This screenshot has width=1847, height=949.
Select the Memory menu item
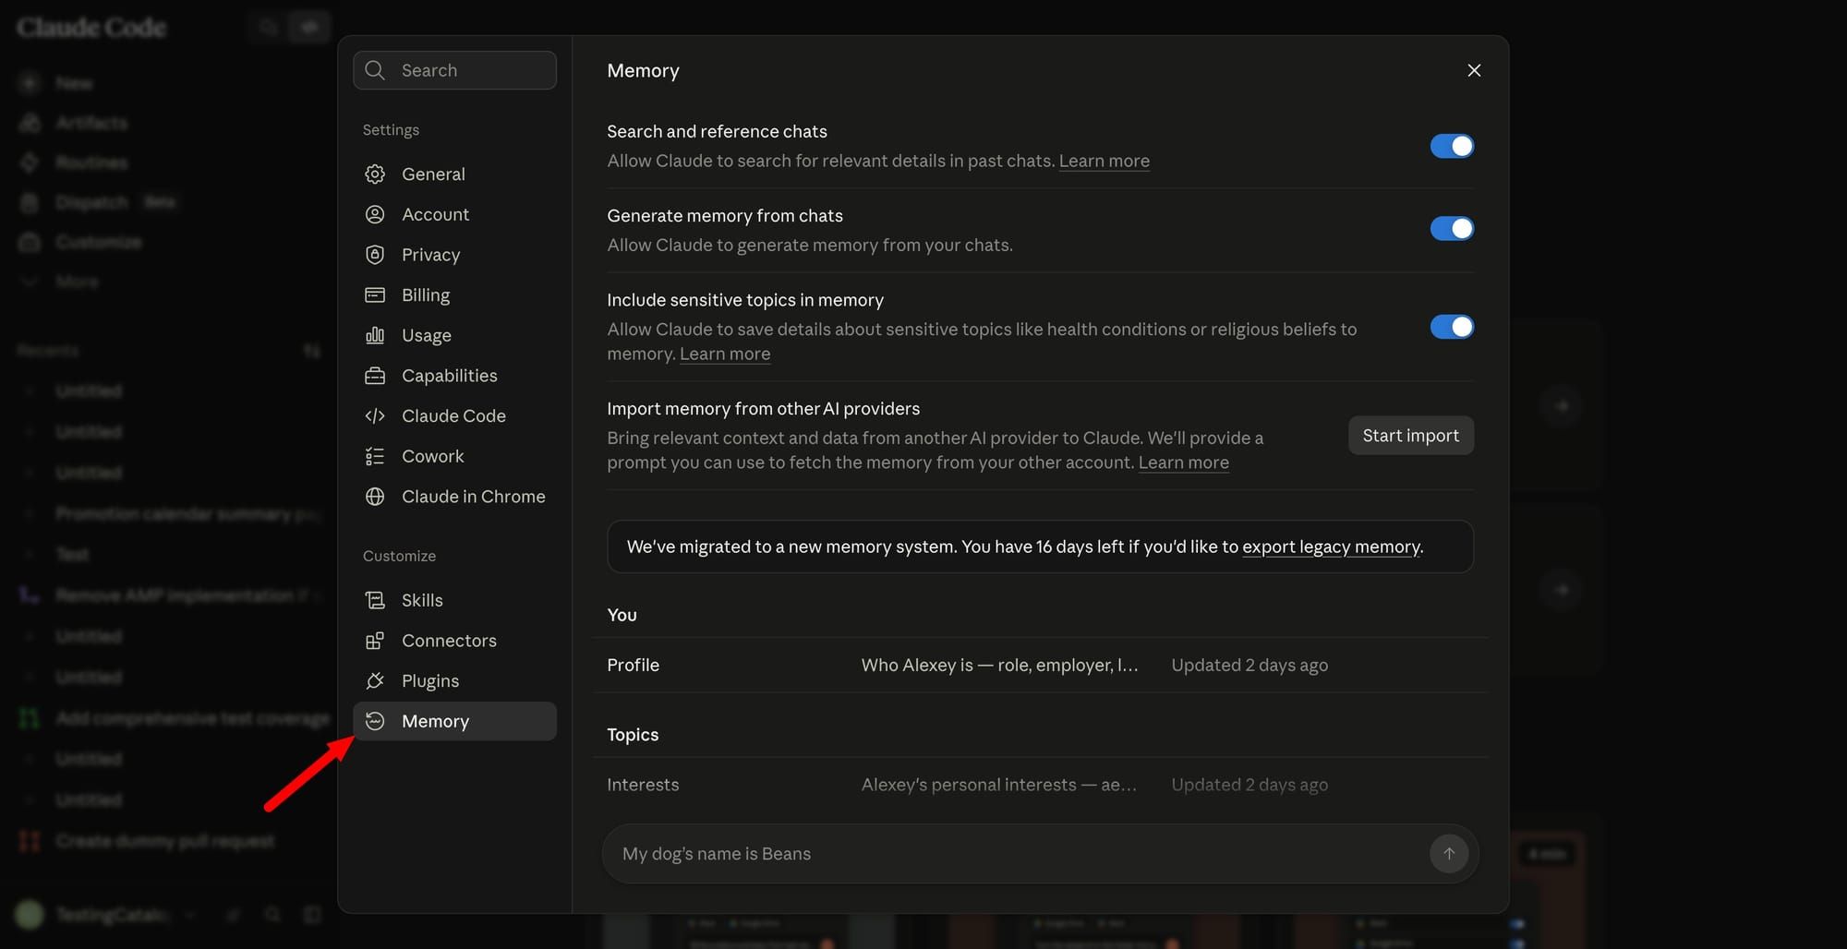coord(454,721)
